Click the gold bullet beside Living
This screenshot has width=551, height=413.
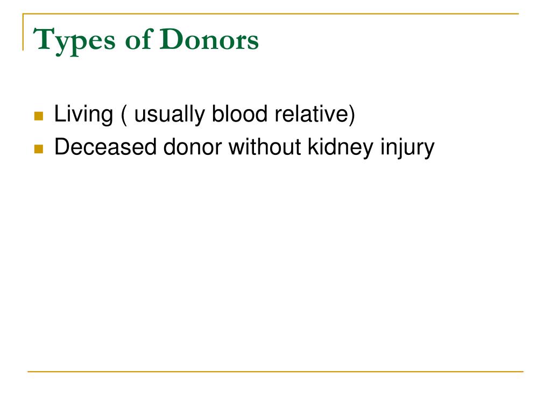[39, 116]
